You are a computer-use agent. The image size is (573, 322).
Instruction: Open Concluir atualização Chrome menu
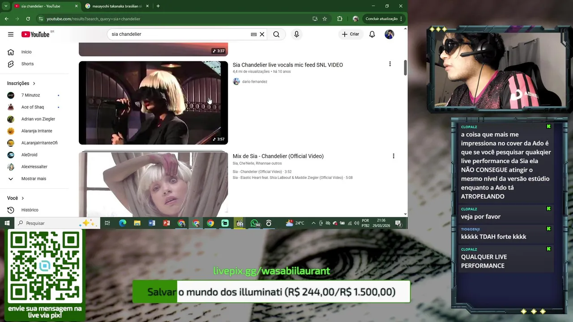pos(384,19)
